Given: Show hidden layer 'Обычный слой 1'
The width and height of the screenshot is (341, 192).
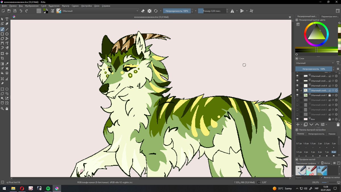Looking at the screenshot, I should point(298,114).
